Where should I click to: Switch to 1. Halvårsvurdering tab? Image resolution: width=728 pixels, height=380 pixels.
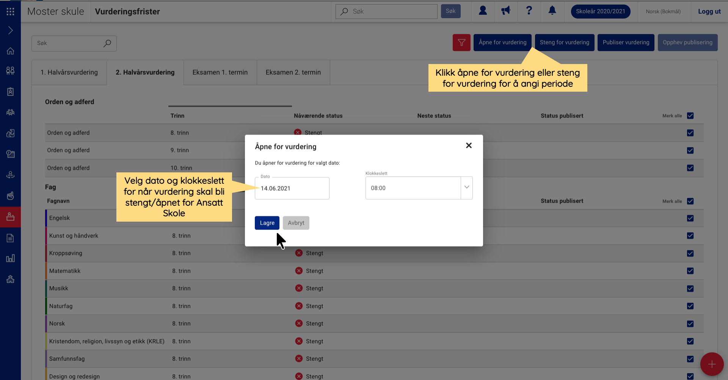(69, 72)
